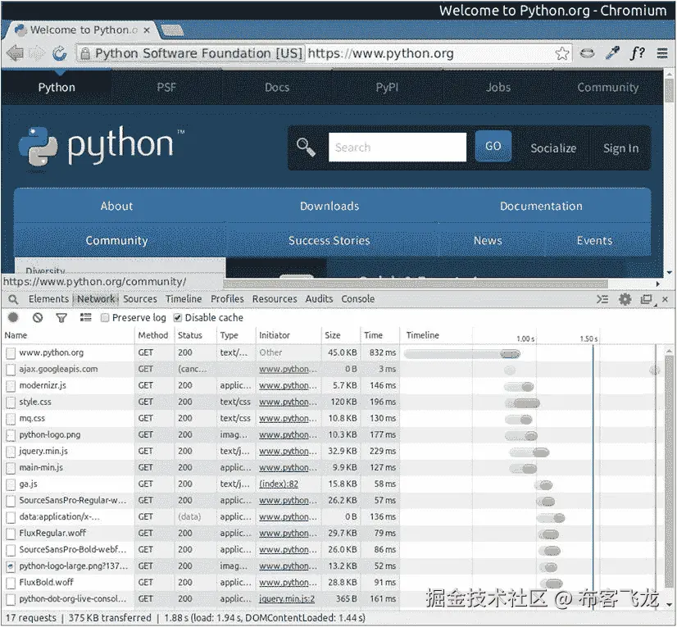Screen dimensions: 677x627
Task: Show the DevTools console drawer icon
Action: pyautogui.click(x=602, y=299)
